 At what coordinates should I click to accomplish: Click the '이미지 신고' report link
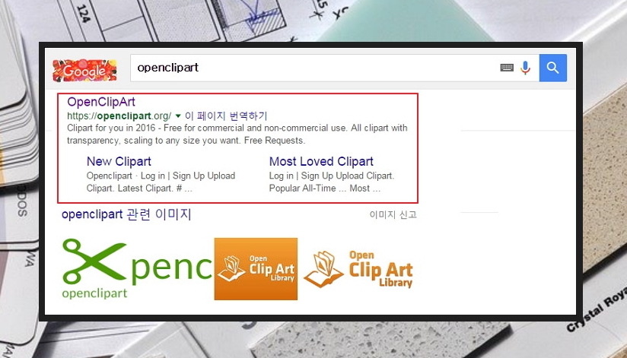coord(393,215)
